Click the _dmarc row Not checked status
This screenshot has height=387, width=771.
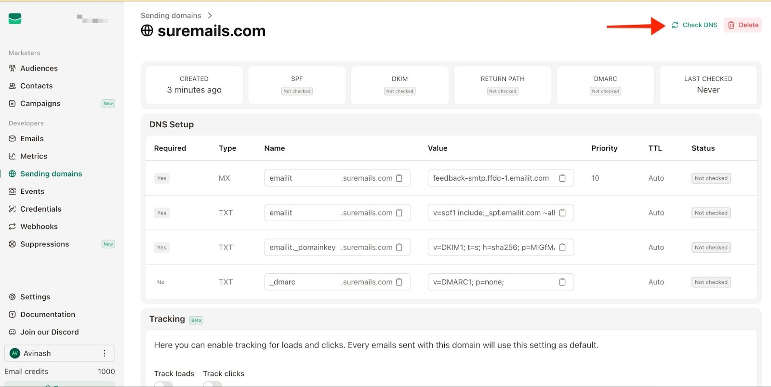pyautogui.click(x=711, y=282)
